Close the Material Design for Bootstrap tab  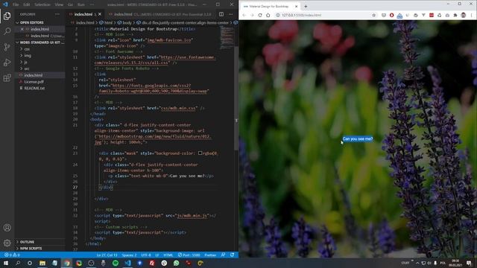297,7
